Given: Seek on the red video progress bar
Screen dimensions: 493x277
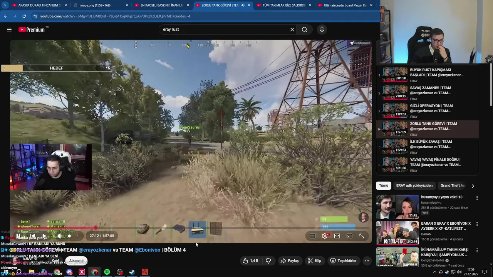Looking at the screenshot, I should pos(191,228).
